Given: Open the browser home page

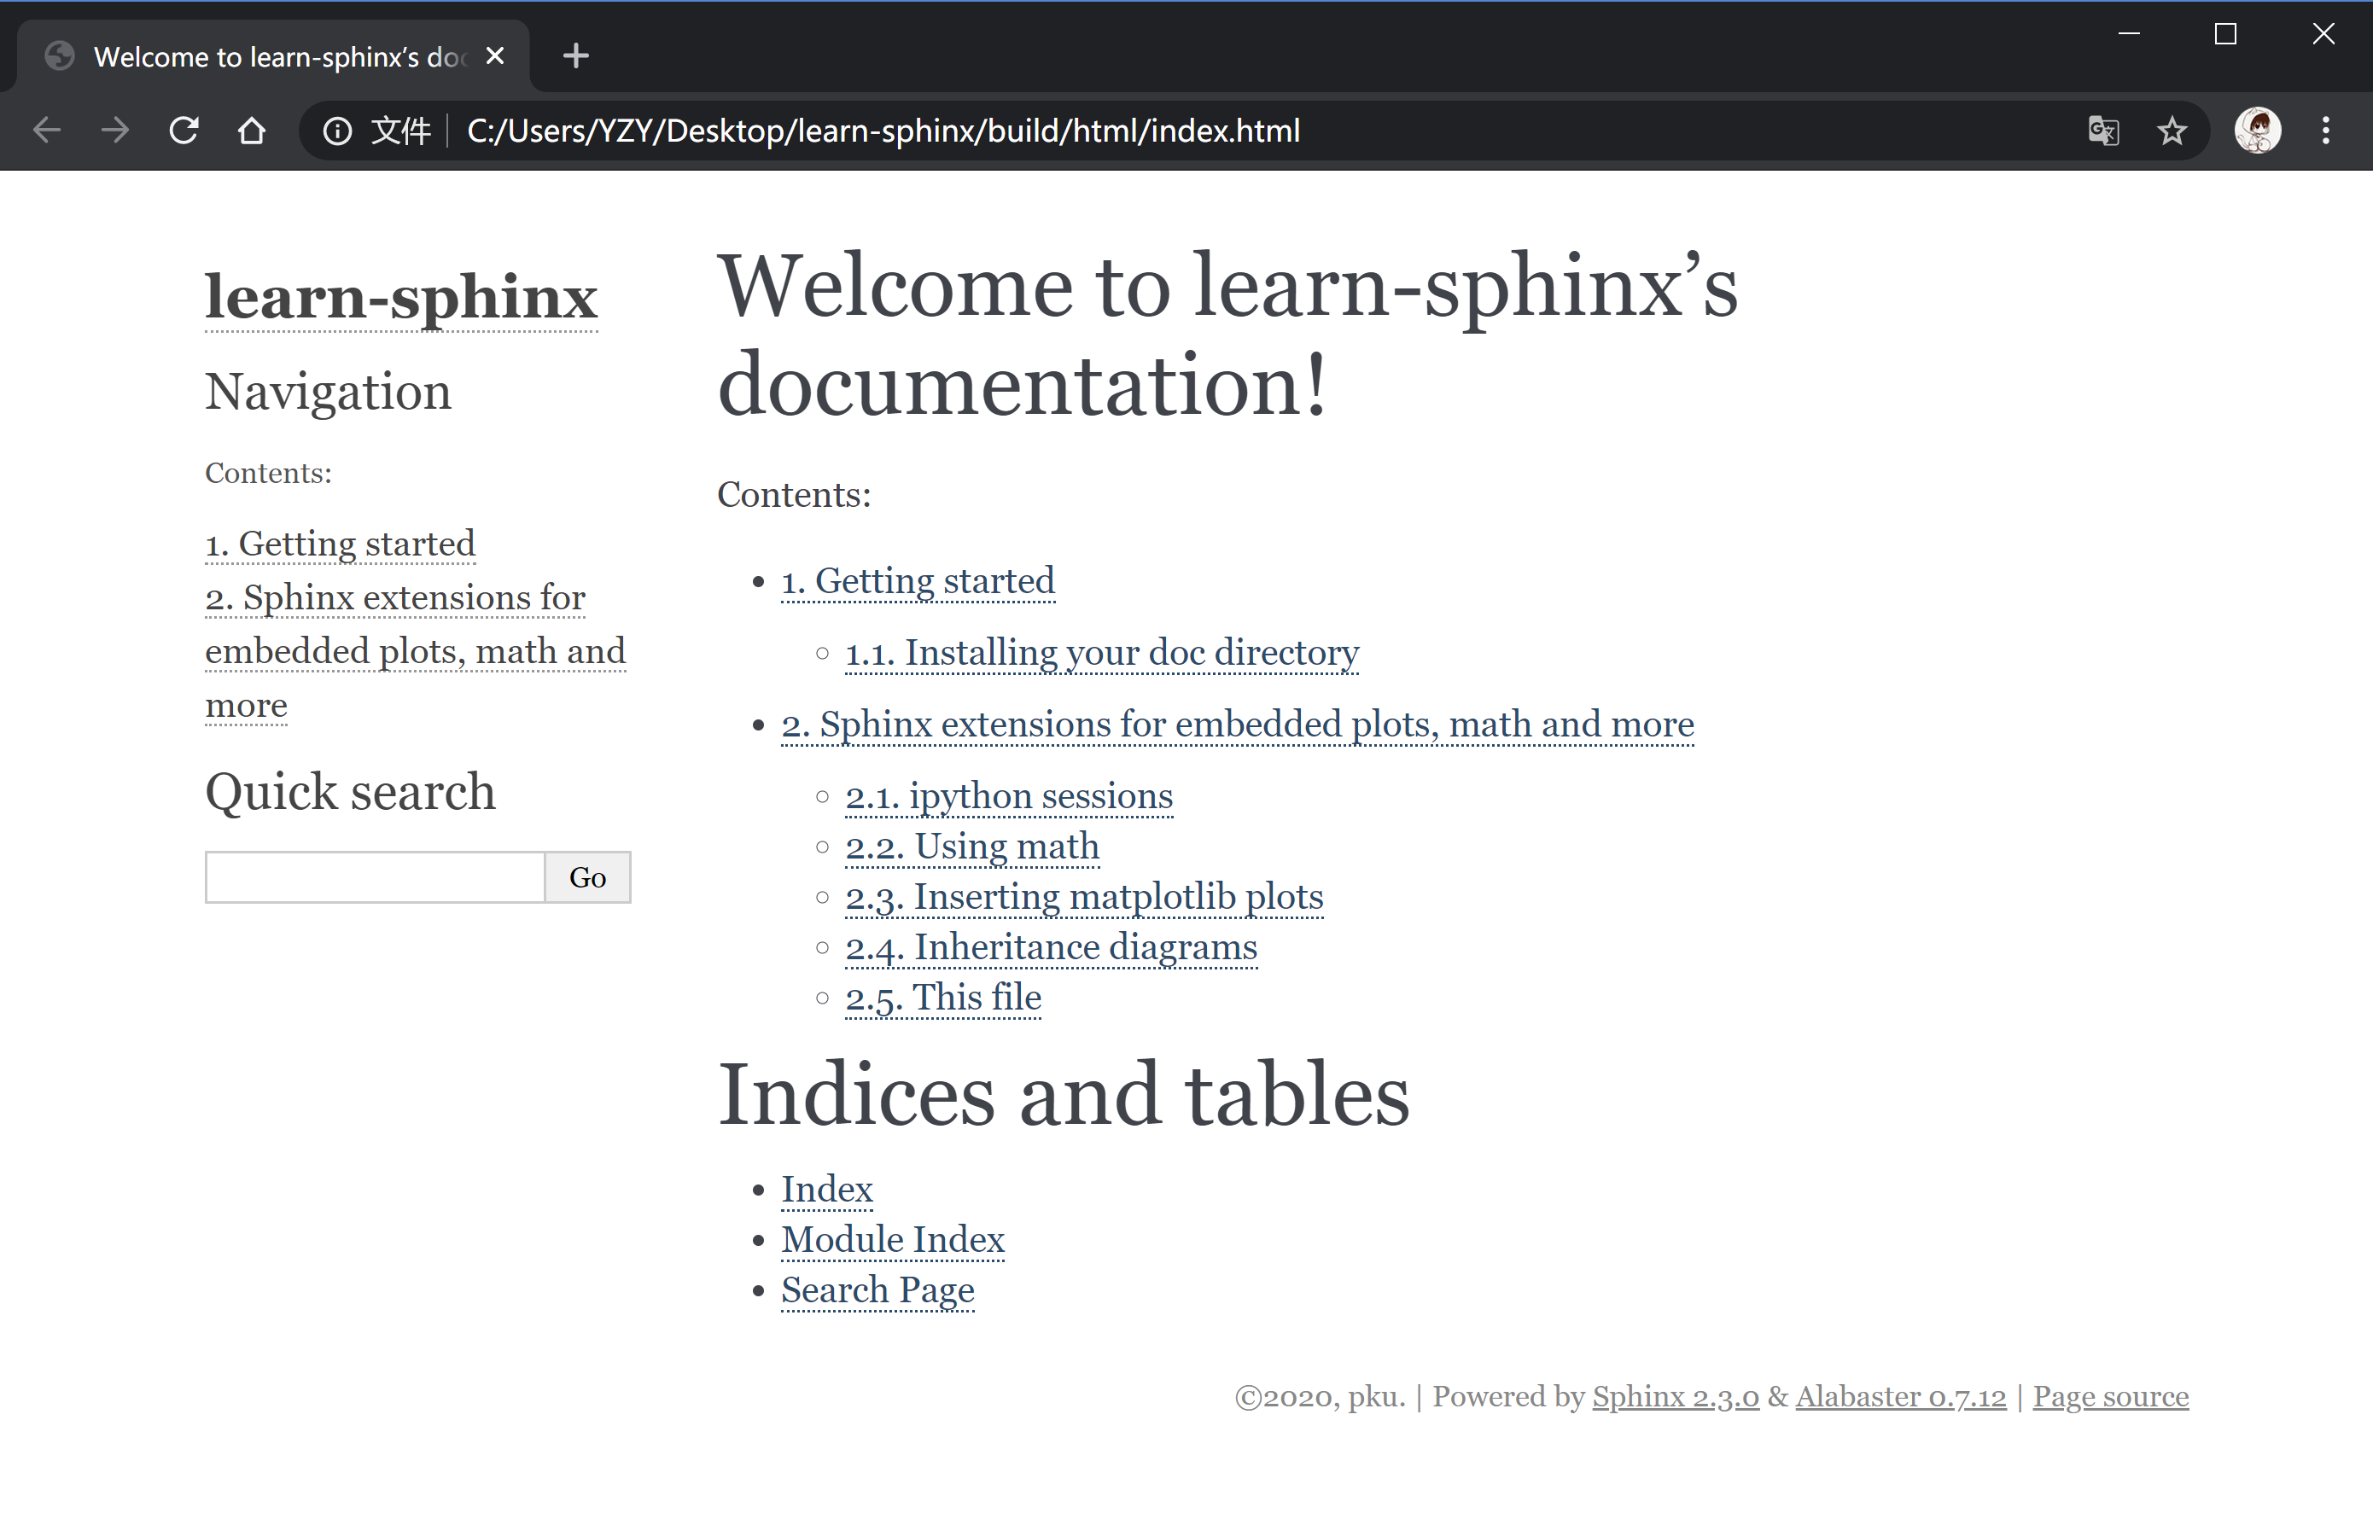Looking at the screenshot, I should [252, 130].
